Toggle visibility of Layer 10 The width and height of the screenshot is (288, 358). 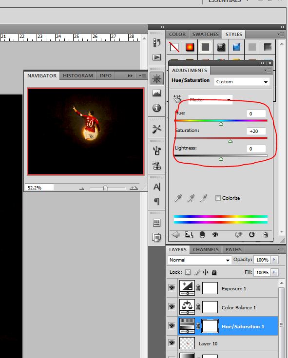click(x=172, y=343)
